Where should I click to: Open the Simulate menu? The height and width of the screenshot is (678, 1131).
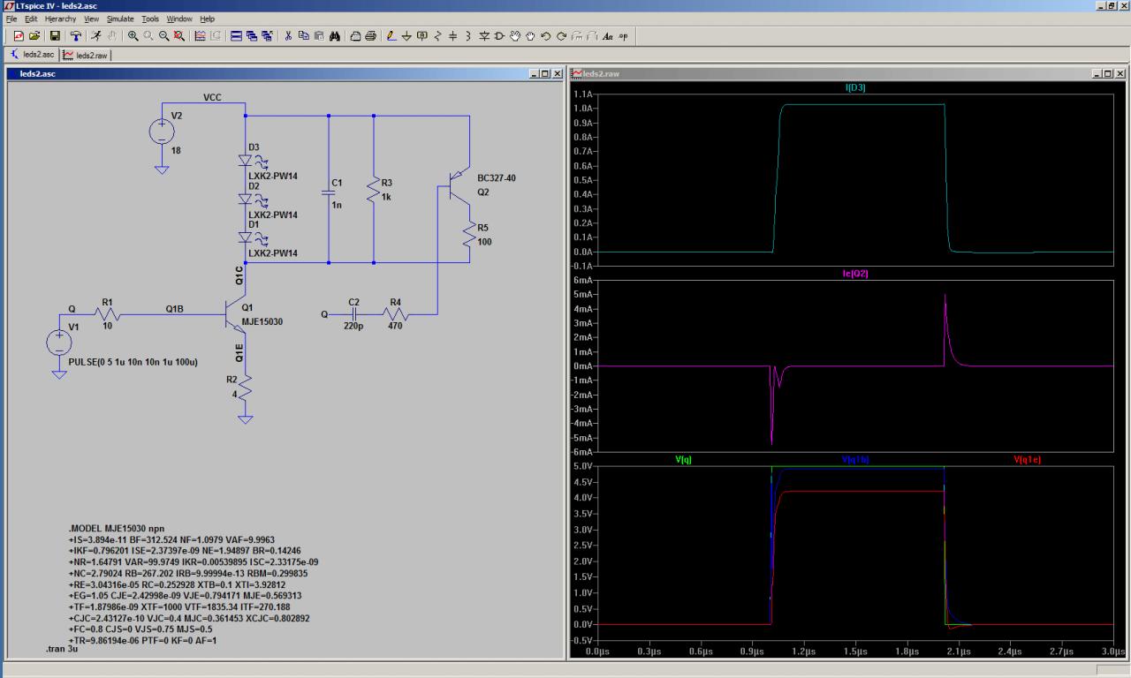coord(120,19)
